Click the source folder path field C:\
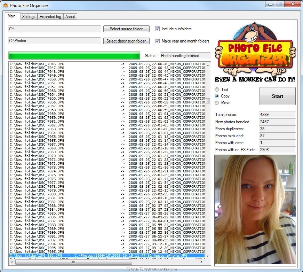 coord(55,29)
